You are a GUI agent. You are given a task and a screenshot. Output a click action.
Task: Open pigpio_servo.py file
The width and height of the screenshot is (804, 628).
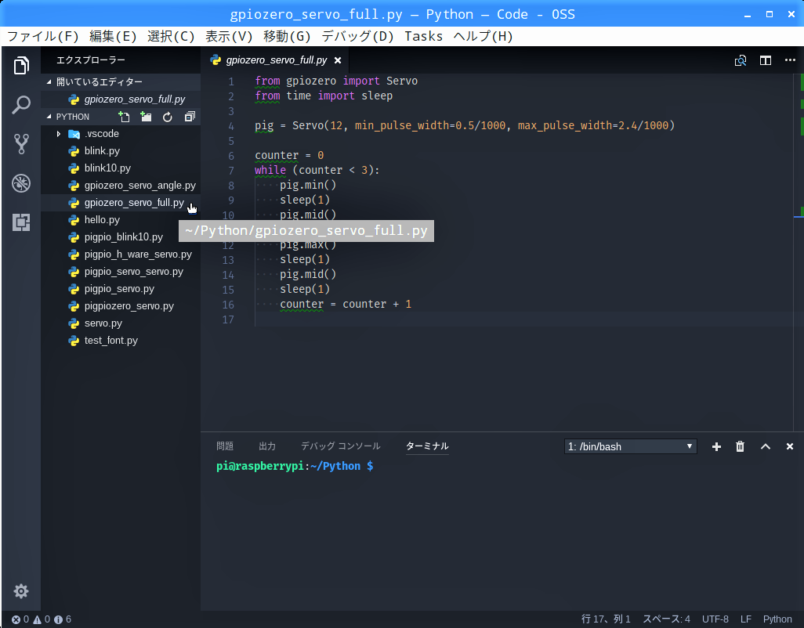(x=119, y=289)
